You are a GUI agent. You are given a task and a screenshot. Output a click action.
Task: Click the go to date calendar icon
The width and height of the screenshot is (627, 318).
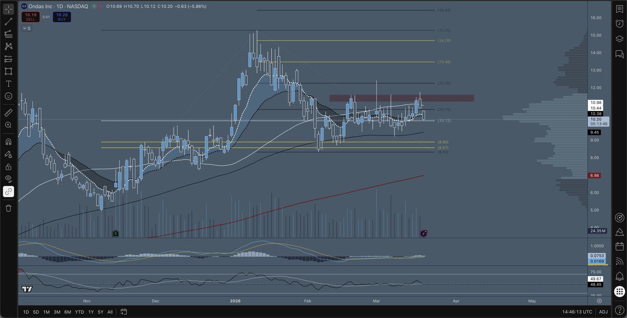click(124, 312)
